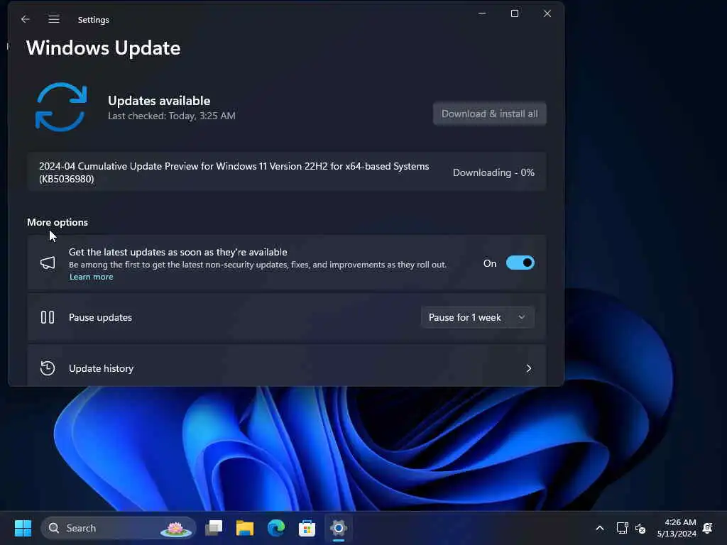Minimize the Settings window

(x=482, y=13)
